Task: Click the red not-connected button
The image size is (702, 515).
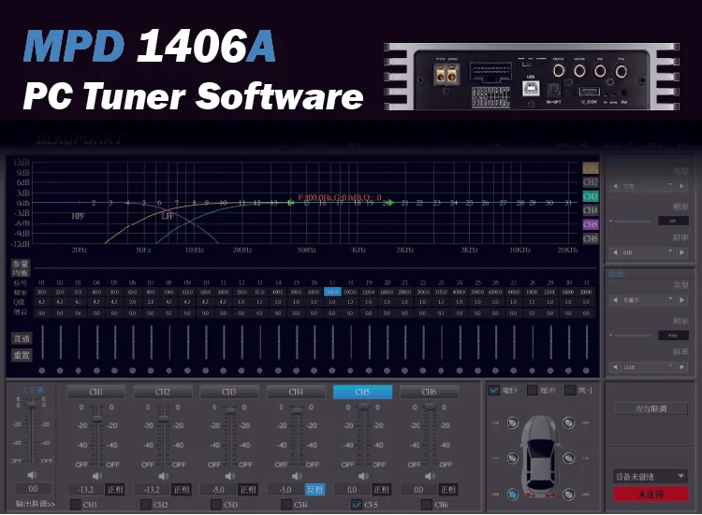Action: pos(651,494)
